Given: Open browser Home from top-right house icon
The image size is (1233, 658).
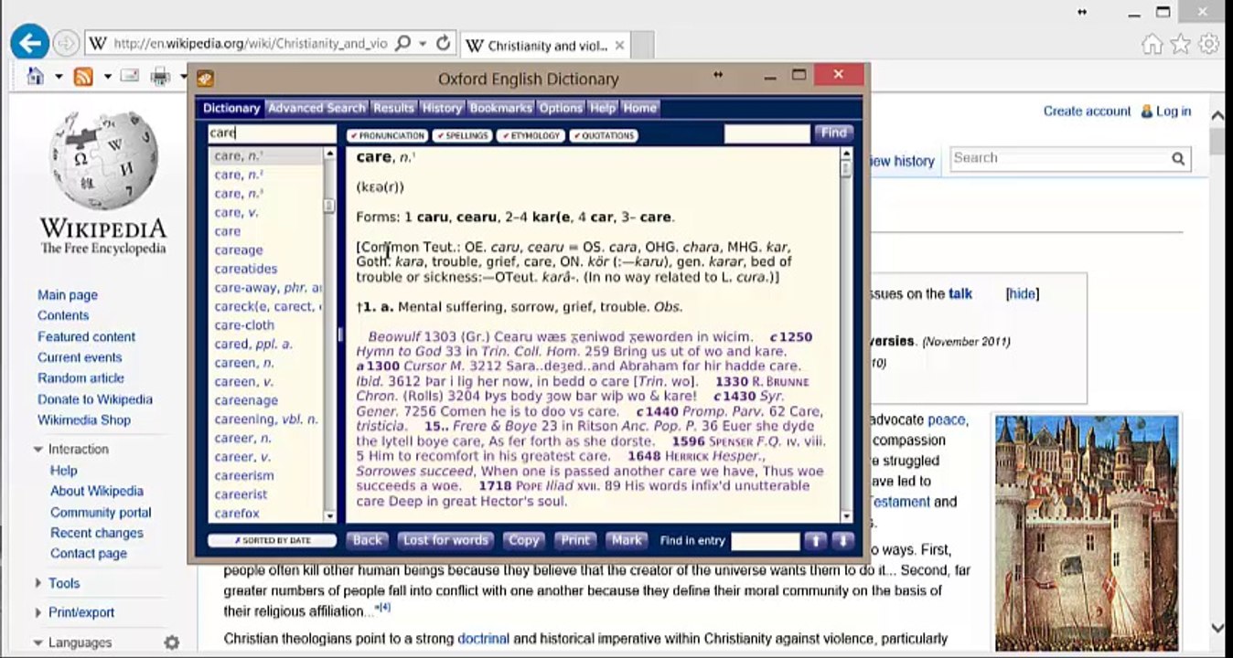Looking at the screenshot, I should click(x=1153, y=44).
